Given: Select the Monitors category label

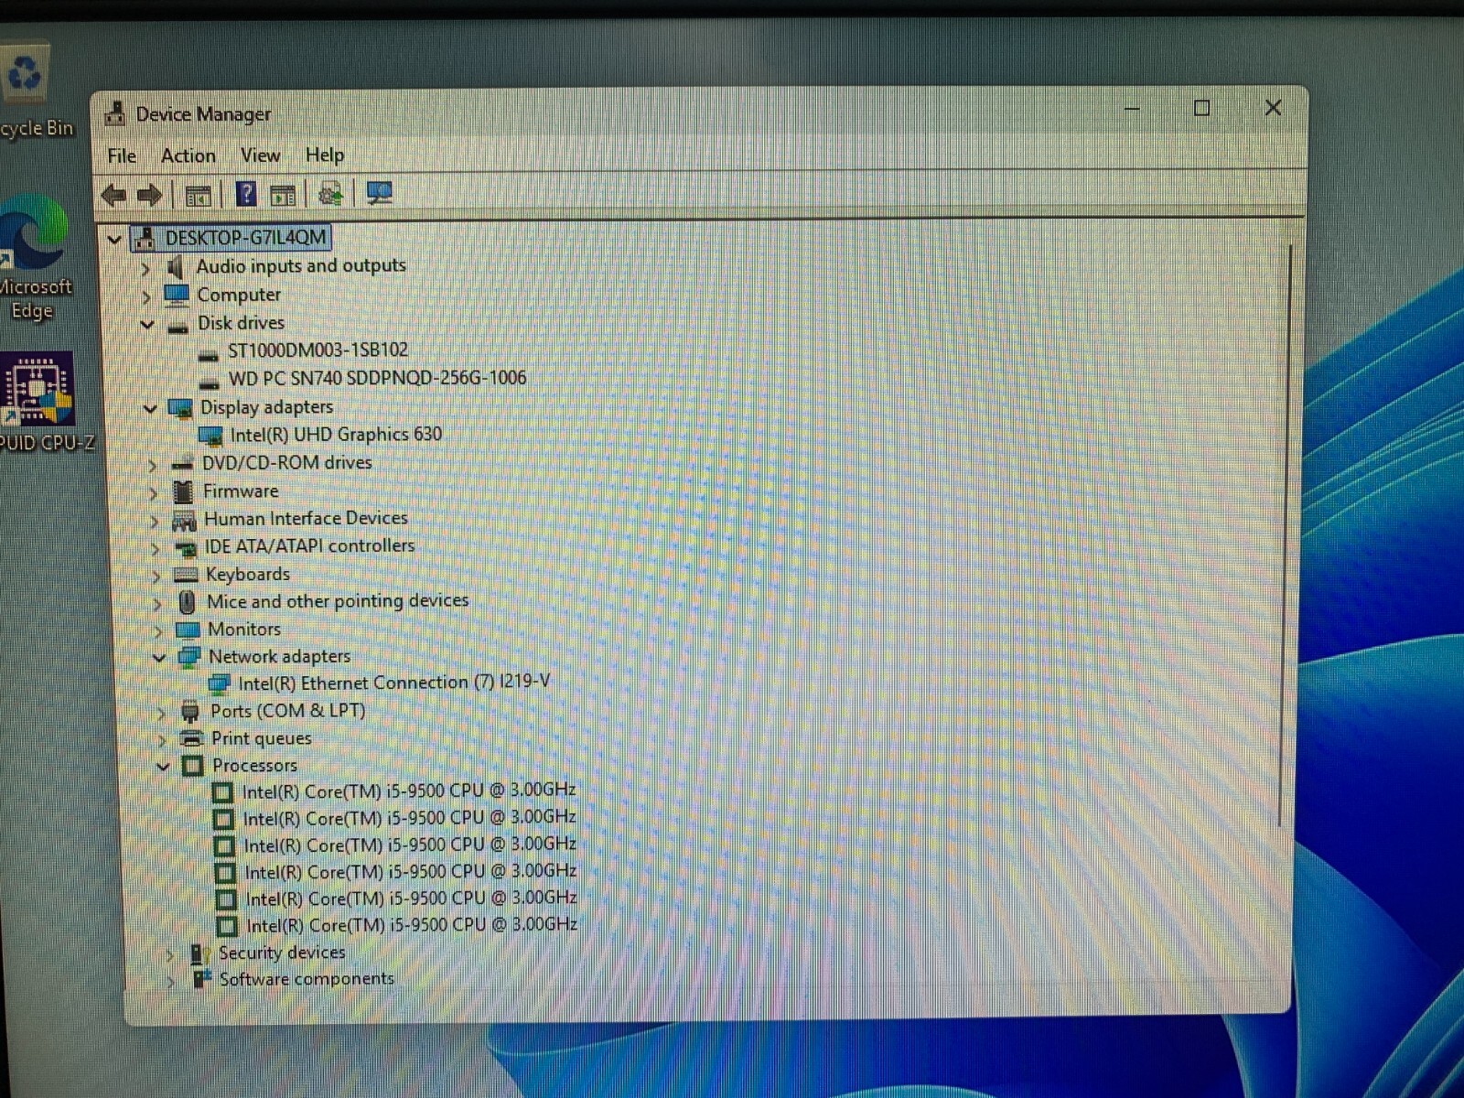Looking at the screenshot, I should [244, 630].
